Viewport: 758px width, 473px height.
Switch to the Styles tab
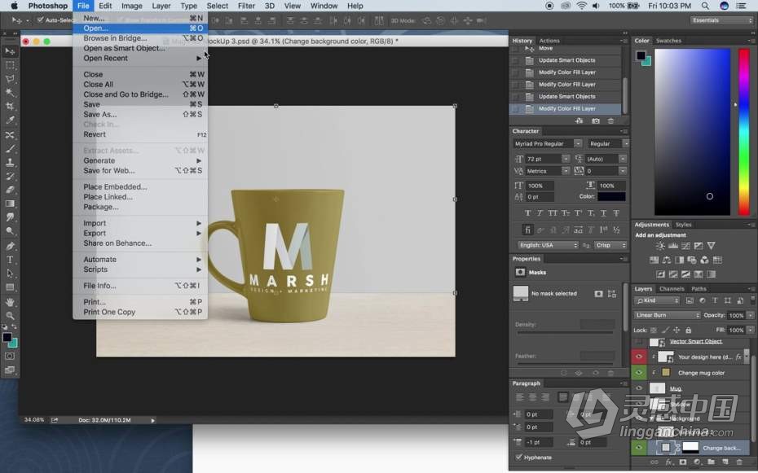(x=683, y=225)
